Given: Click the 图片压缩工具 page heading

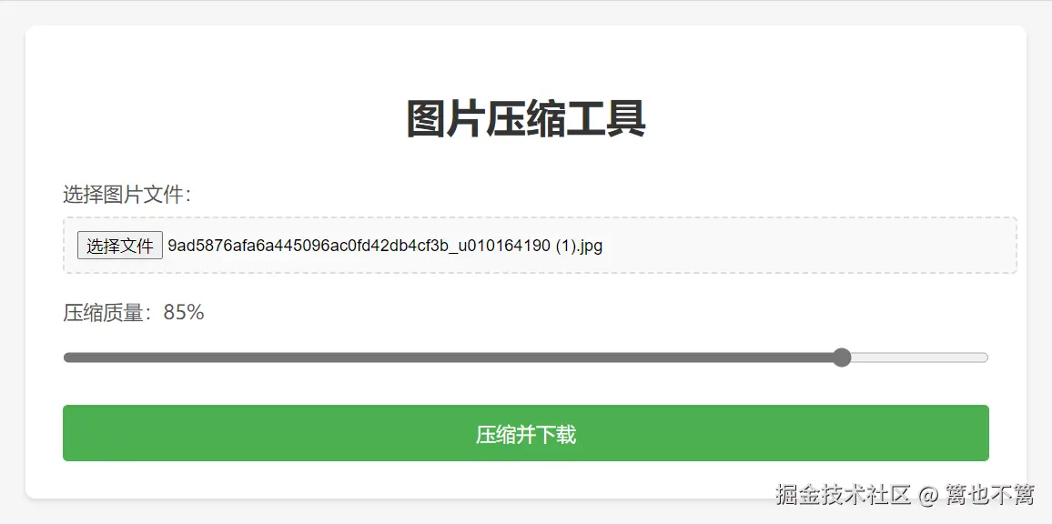Looking at the screenshot, I should pos(525,119).
